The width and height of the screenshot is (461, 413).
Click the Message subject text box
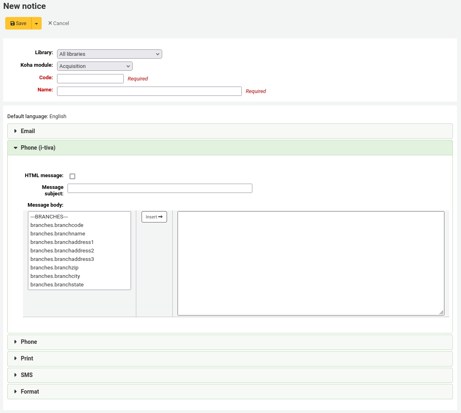[159, 188]
